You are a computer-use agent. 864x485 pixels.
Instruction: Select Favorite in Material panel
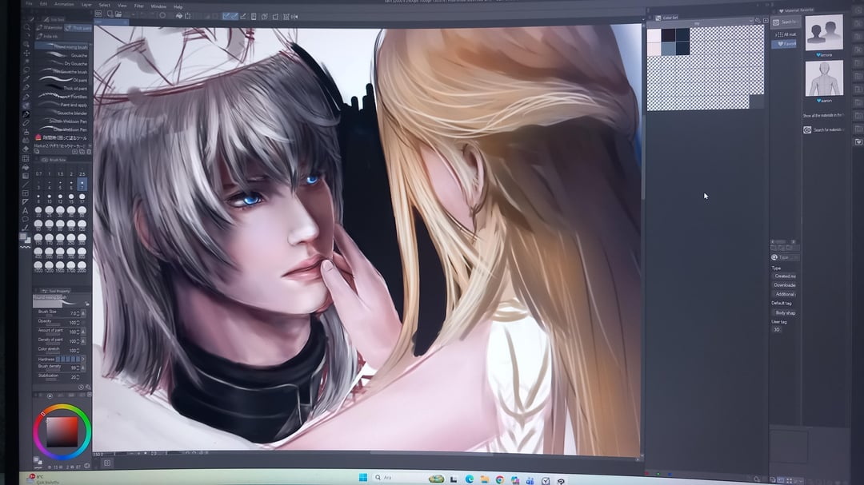(785, 44)
